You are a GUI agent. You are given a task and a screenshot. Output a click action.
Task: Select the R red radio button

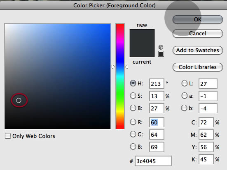(133, 122)
